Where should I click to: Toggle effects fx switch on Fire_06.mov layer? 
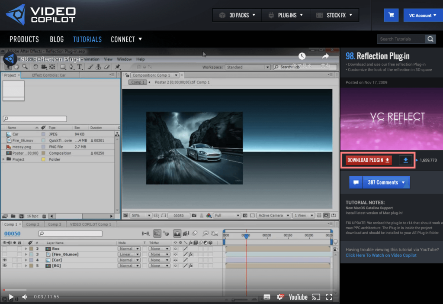[191, 254]
